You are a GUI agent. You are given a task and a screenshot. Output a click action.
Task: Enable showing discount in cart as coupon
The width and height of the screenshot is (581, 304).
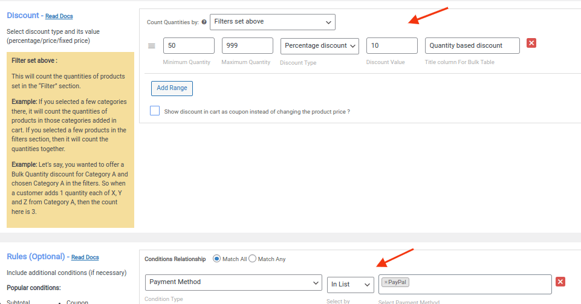pos(155,111)
